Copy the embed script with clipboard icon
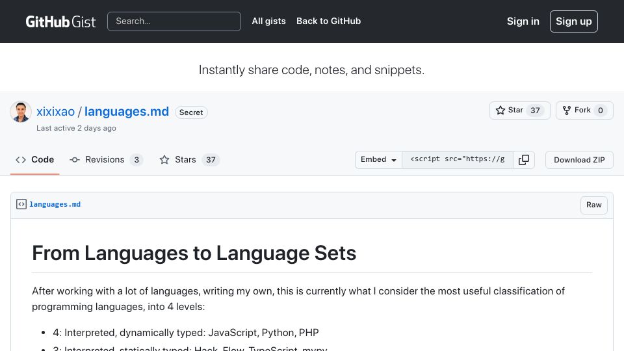Screen dimensions: 624x351 [524, 160]
